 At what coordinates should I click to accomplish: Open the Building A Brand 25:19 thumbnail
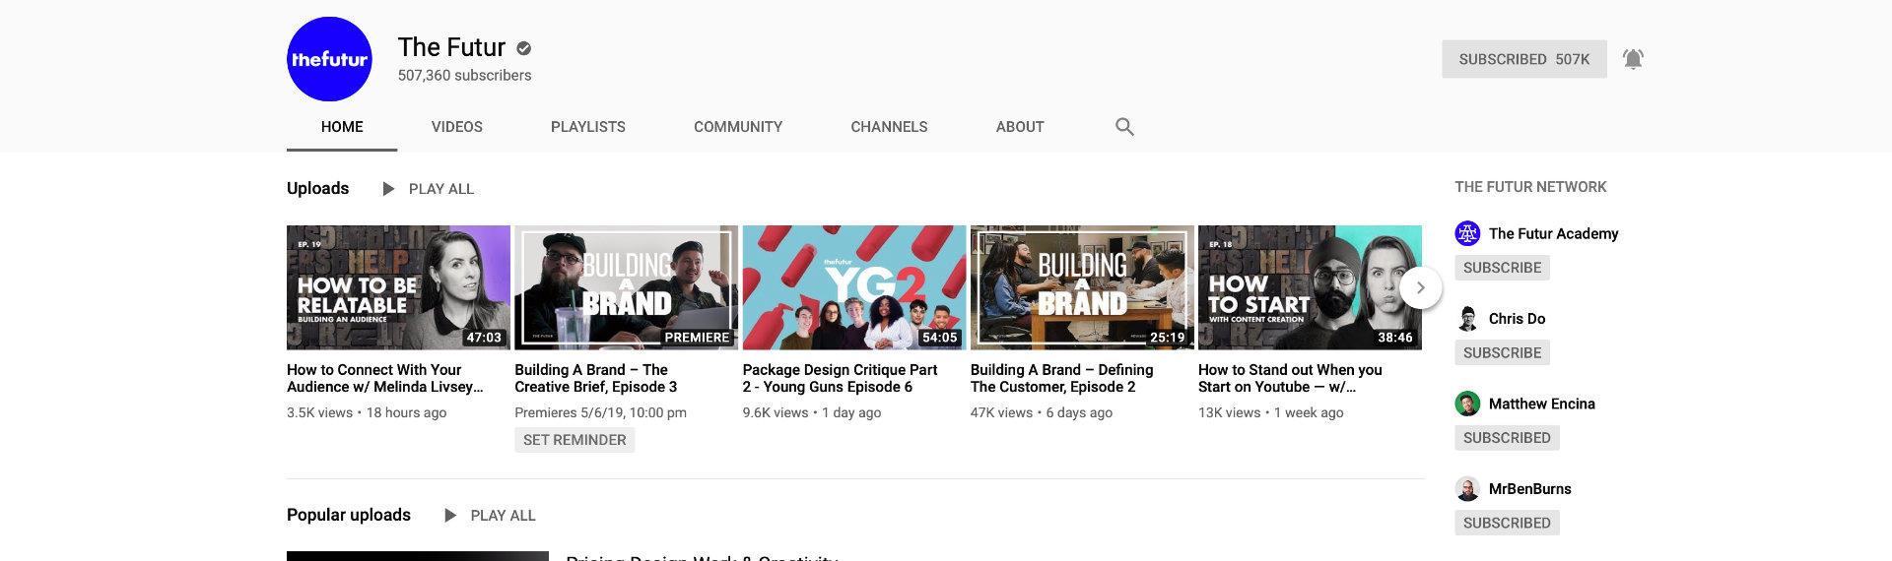click(1082, 287)
